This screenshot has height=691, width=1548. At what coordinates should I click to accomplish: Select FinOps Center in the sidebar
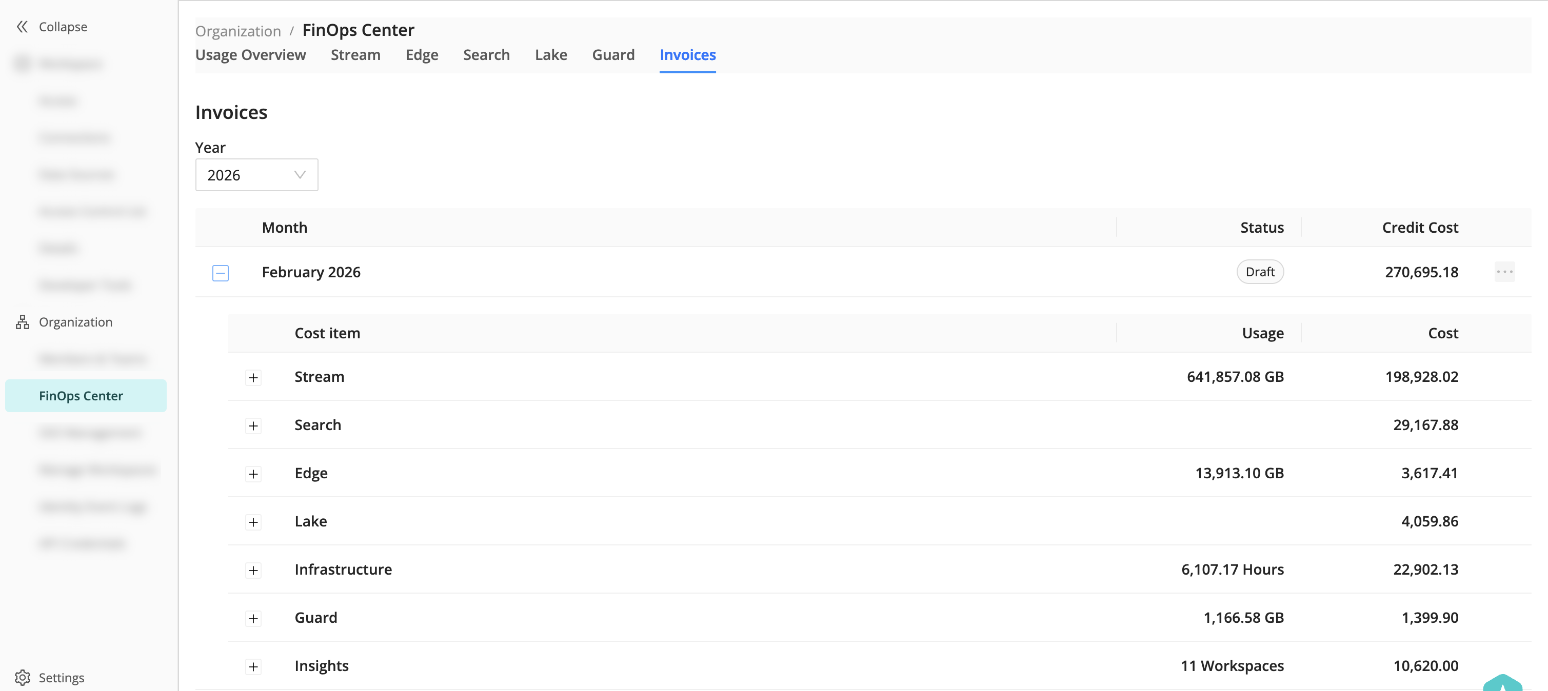tap(81, 396)
